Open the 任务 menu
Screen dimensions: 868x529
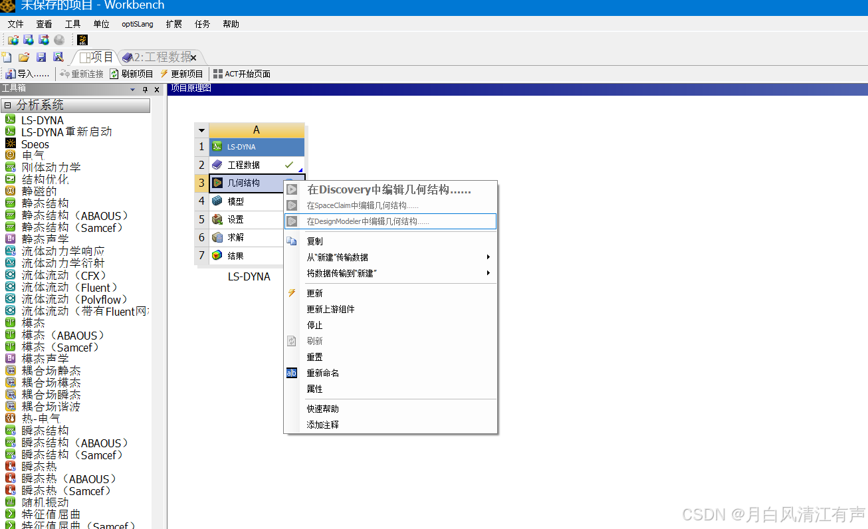point(202,24)
